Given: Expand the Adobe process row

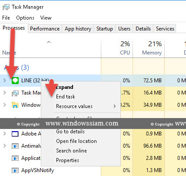Looking at the screenshot, I should click(5, 134).
